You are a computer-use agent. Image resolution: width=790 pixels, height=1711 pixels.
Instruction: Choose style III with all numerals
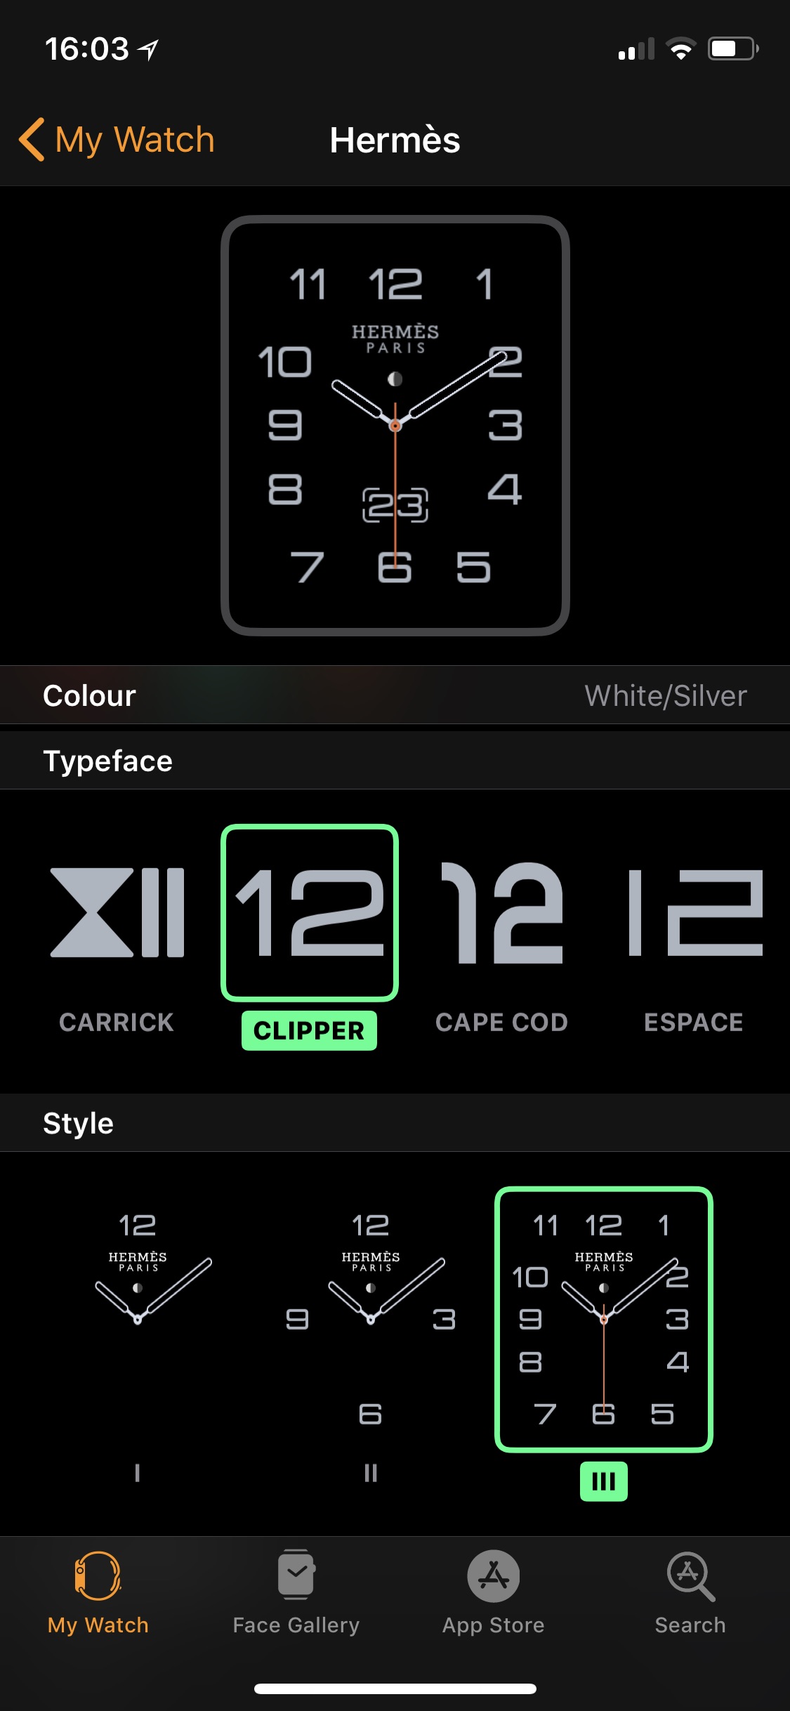point(604,1319)
